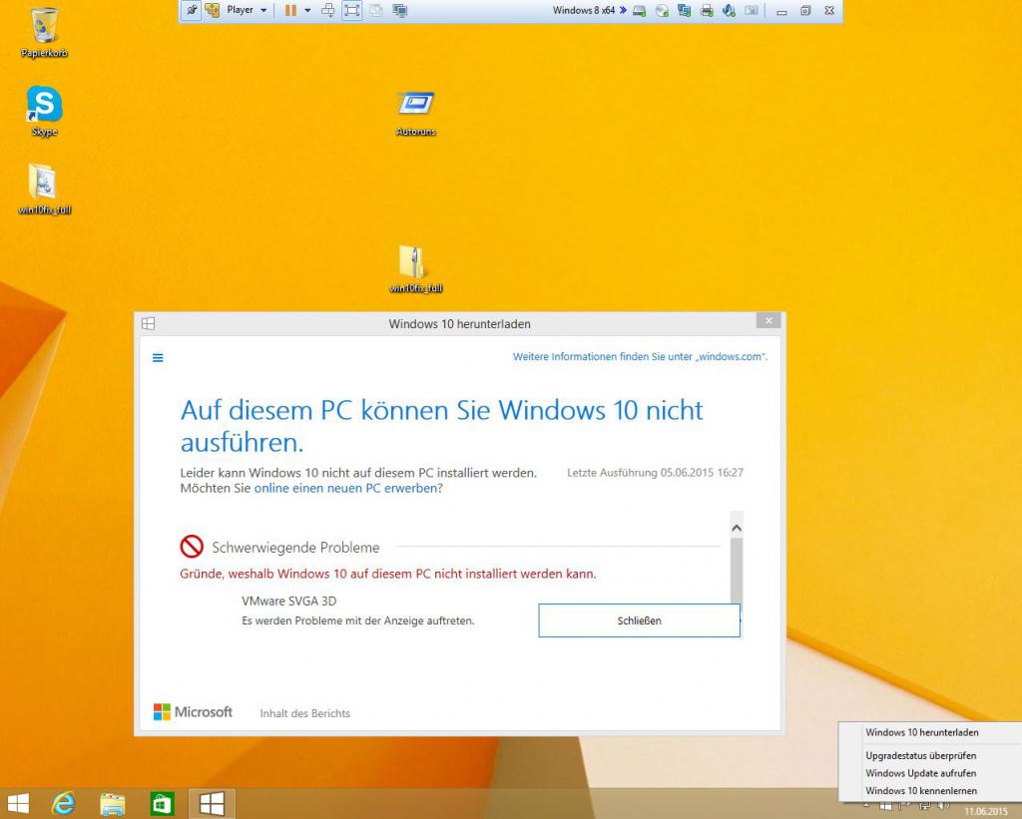The height and width of the screenshot is (819, 1022).
Task: Click the red prohibition icon beside Schwerwiegende Probleme
Action: [x=192, y=547]
